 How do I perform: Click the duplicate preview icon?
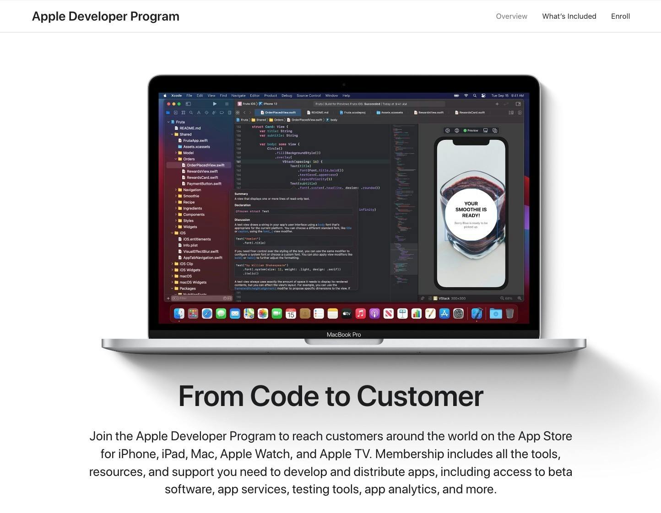[495, 130]
